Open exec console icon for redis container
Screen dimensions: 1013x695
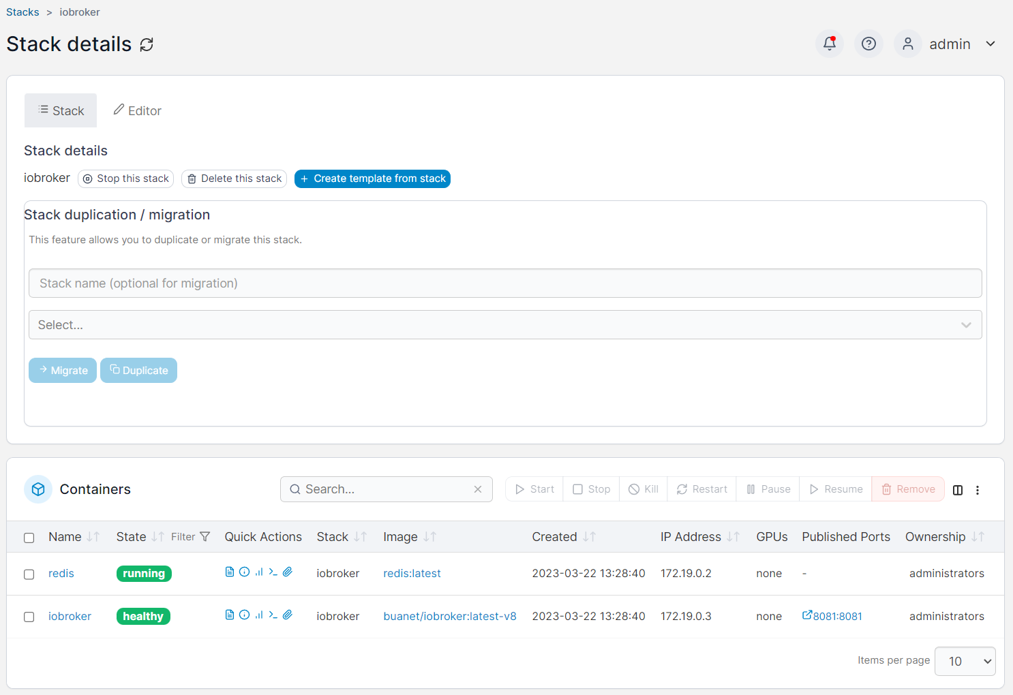coord(273,572)
